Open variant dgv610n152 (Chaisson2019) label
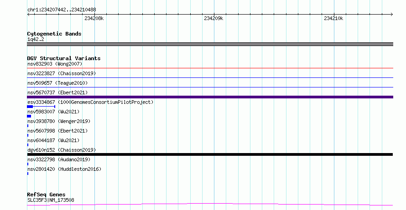Viewport: 406px width, 210px height. pyautogui.click(x=62, y=150)
